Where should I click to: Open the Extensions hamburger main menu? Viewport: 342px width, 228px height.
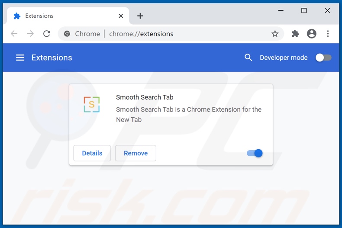click(20, 58)
